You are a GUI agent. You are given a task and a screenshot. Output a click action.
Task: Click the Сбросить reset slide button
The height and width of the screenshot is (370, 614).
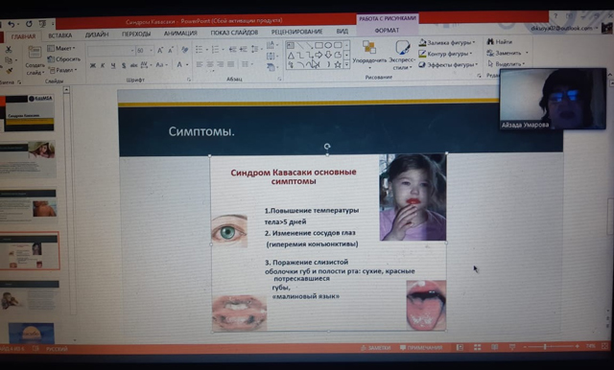pyautogui.click(x=64, y=59)
